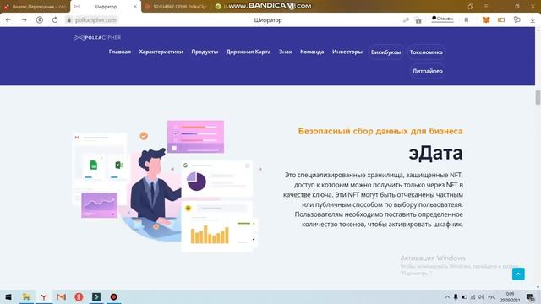Click the browser forward arrow

tap(25, 20)
